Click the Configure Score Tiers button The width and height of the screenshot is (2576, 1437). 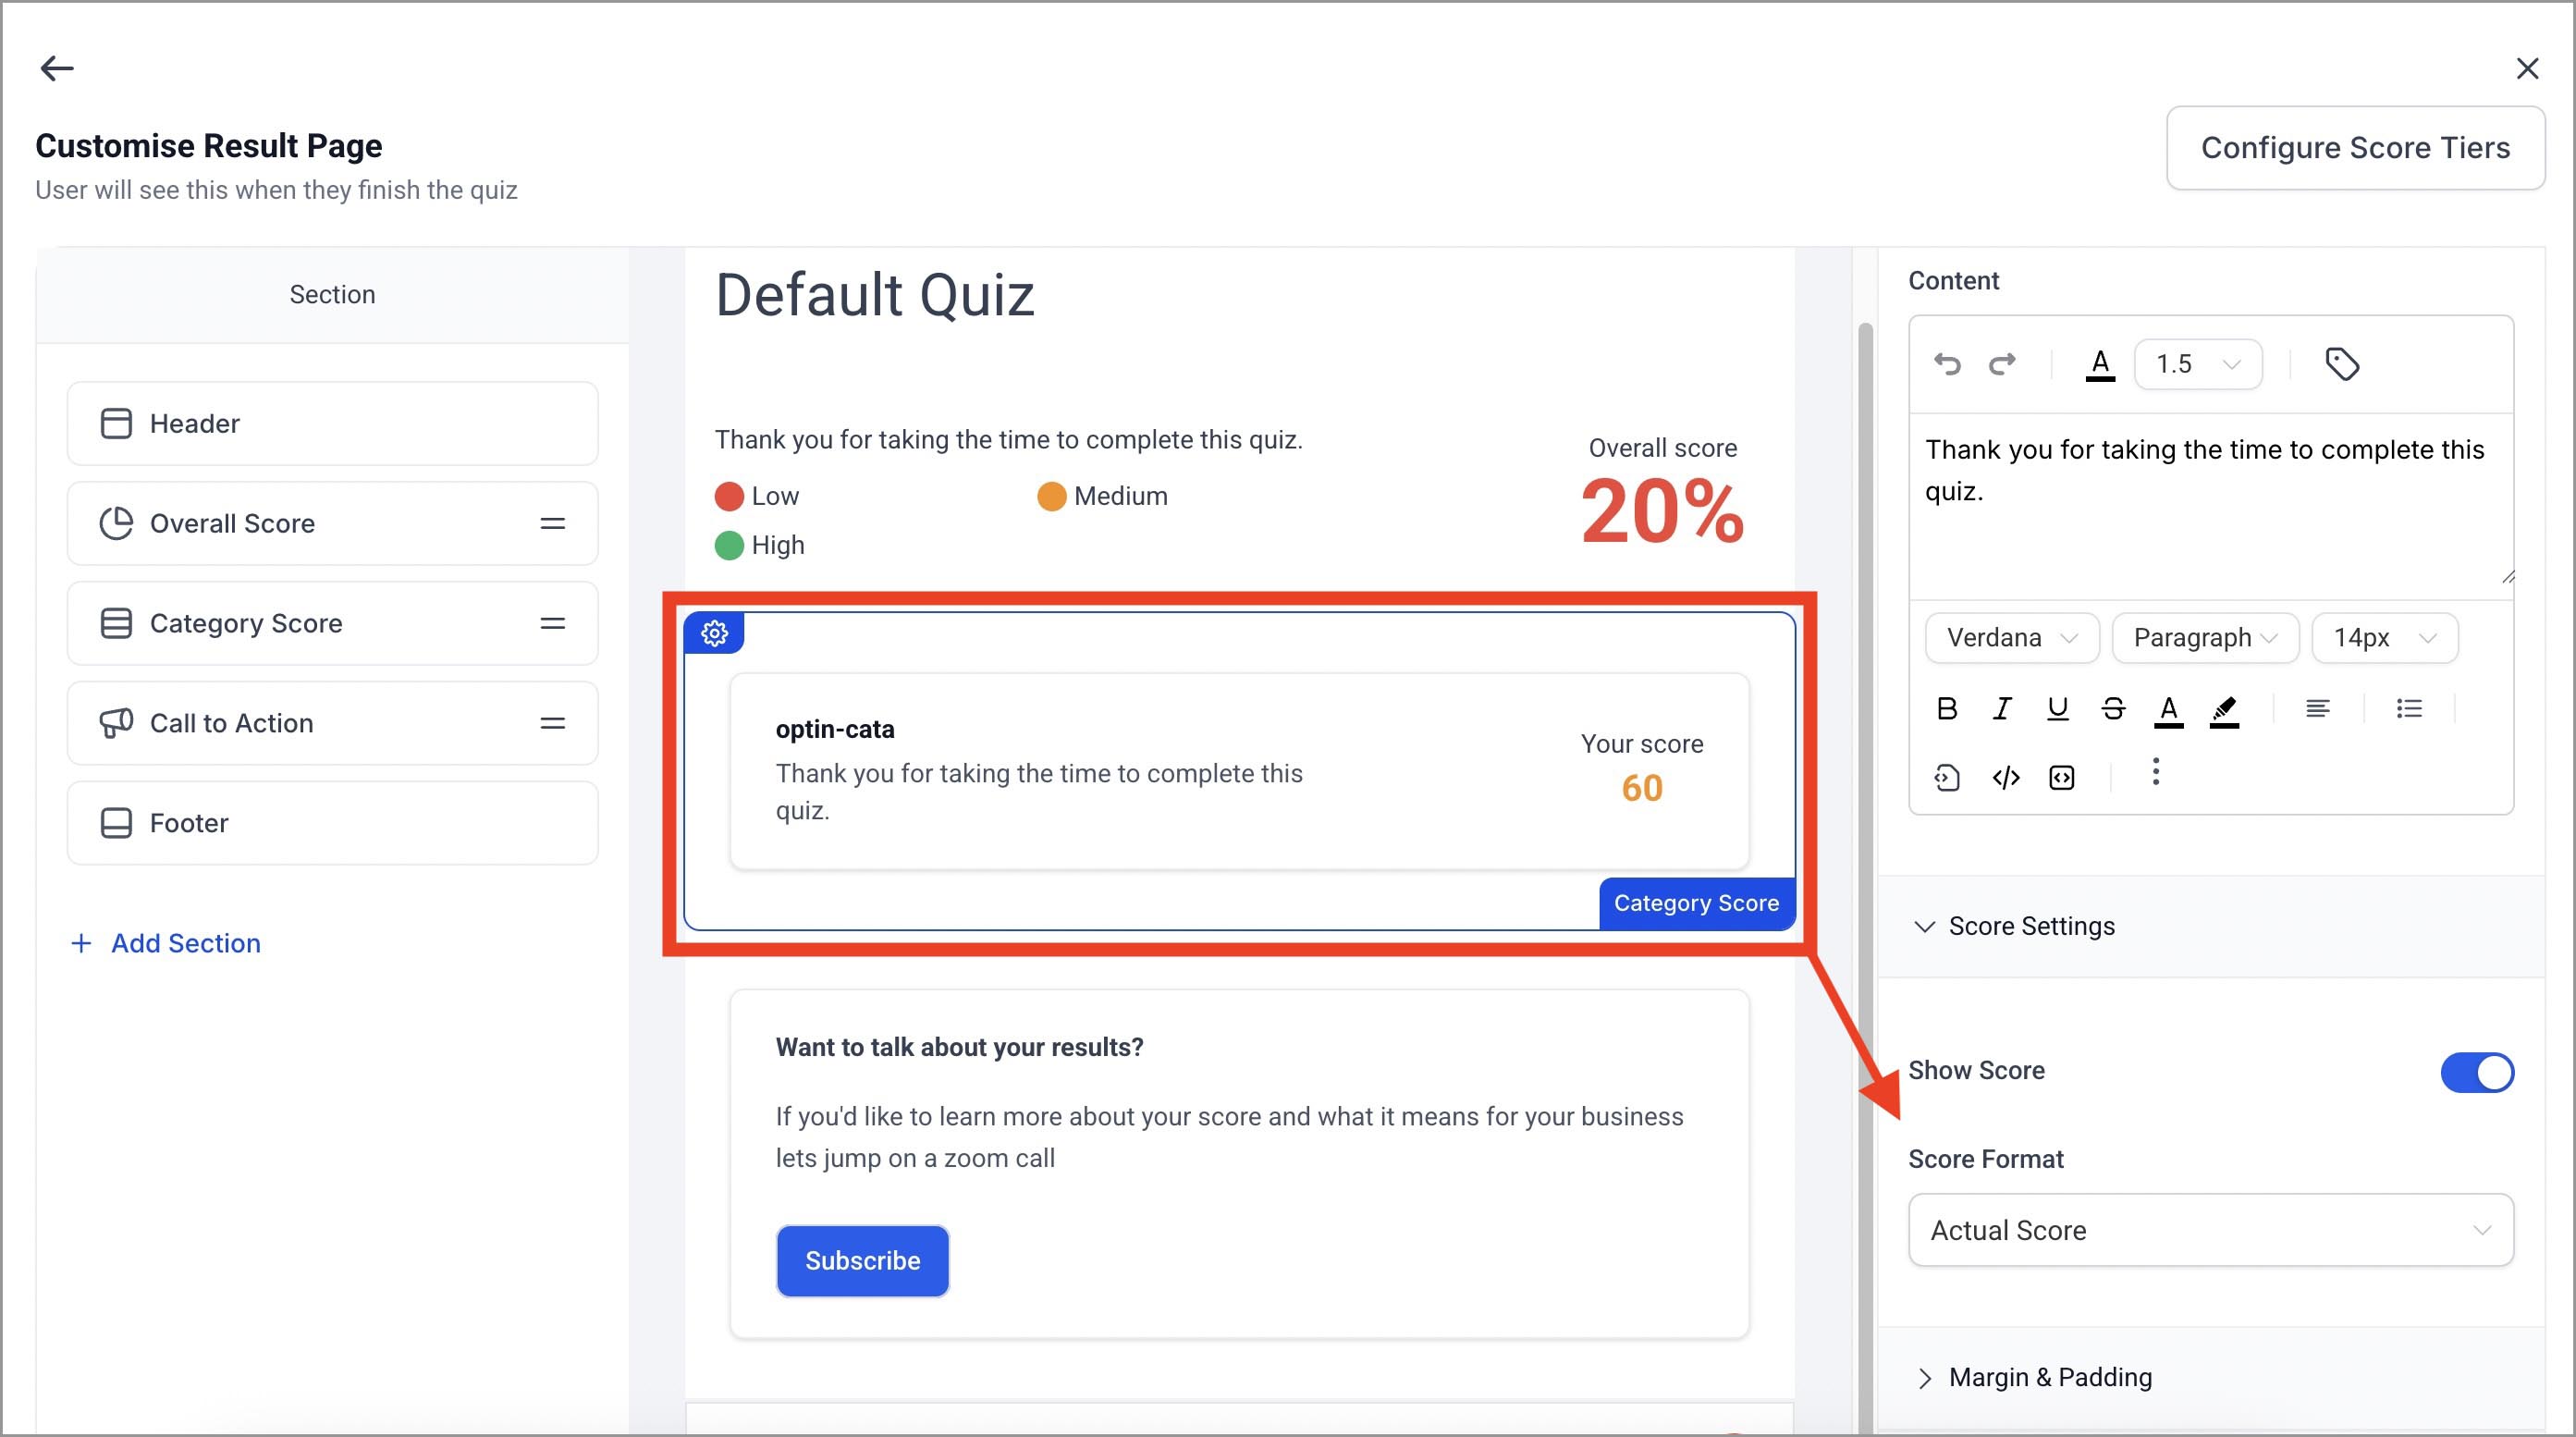point(2354,148)
